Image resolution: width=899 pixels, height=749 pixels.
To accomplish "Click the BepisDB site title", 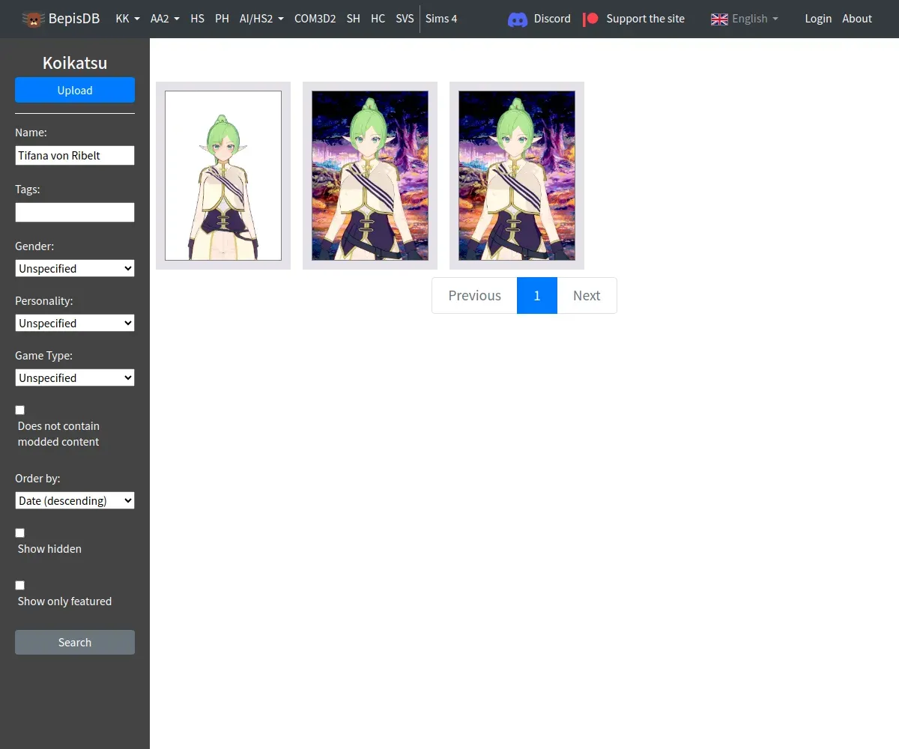I will (x=74, y=19).
